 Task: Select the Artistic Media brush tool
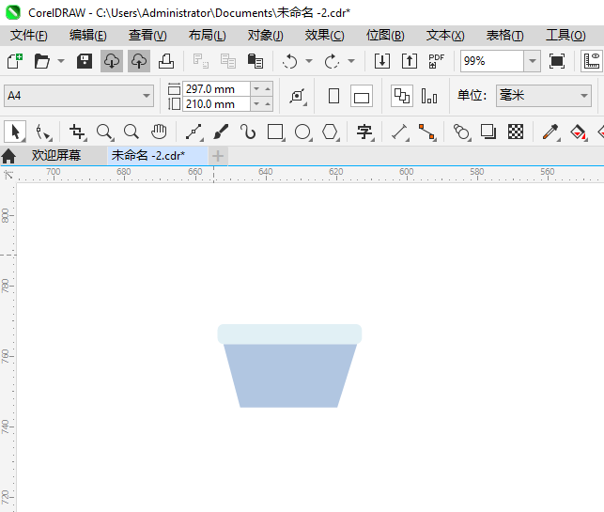[x=221, y=132]
